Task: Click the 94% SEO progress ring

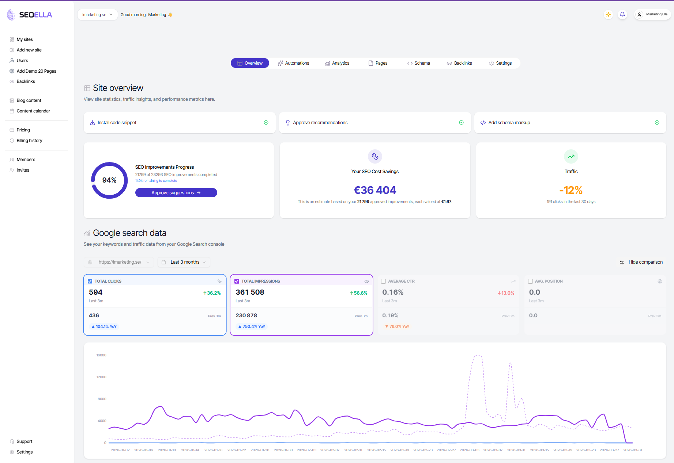Action: [x=109, y=180]
